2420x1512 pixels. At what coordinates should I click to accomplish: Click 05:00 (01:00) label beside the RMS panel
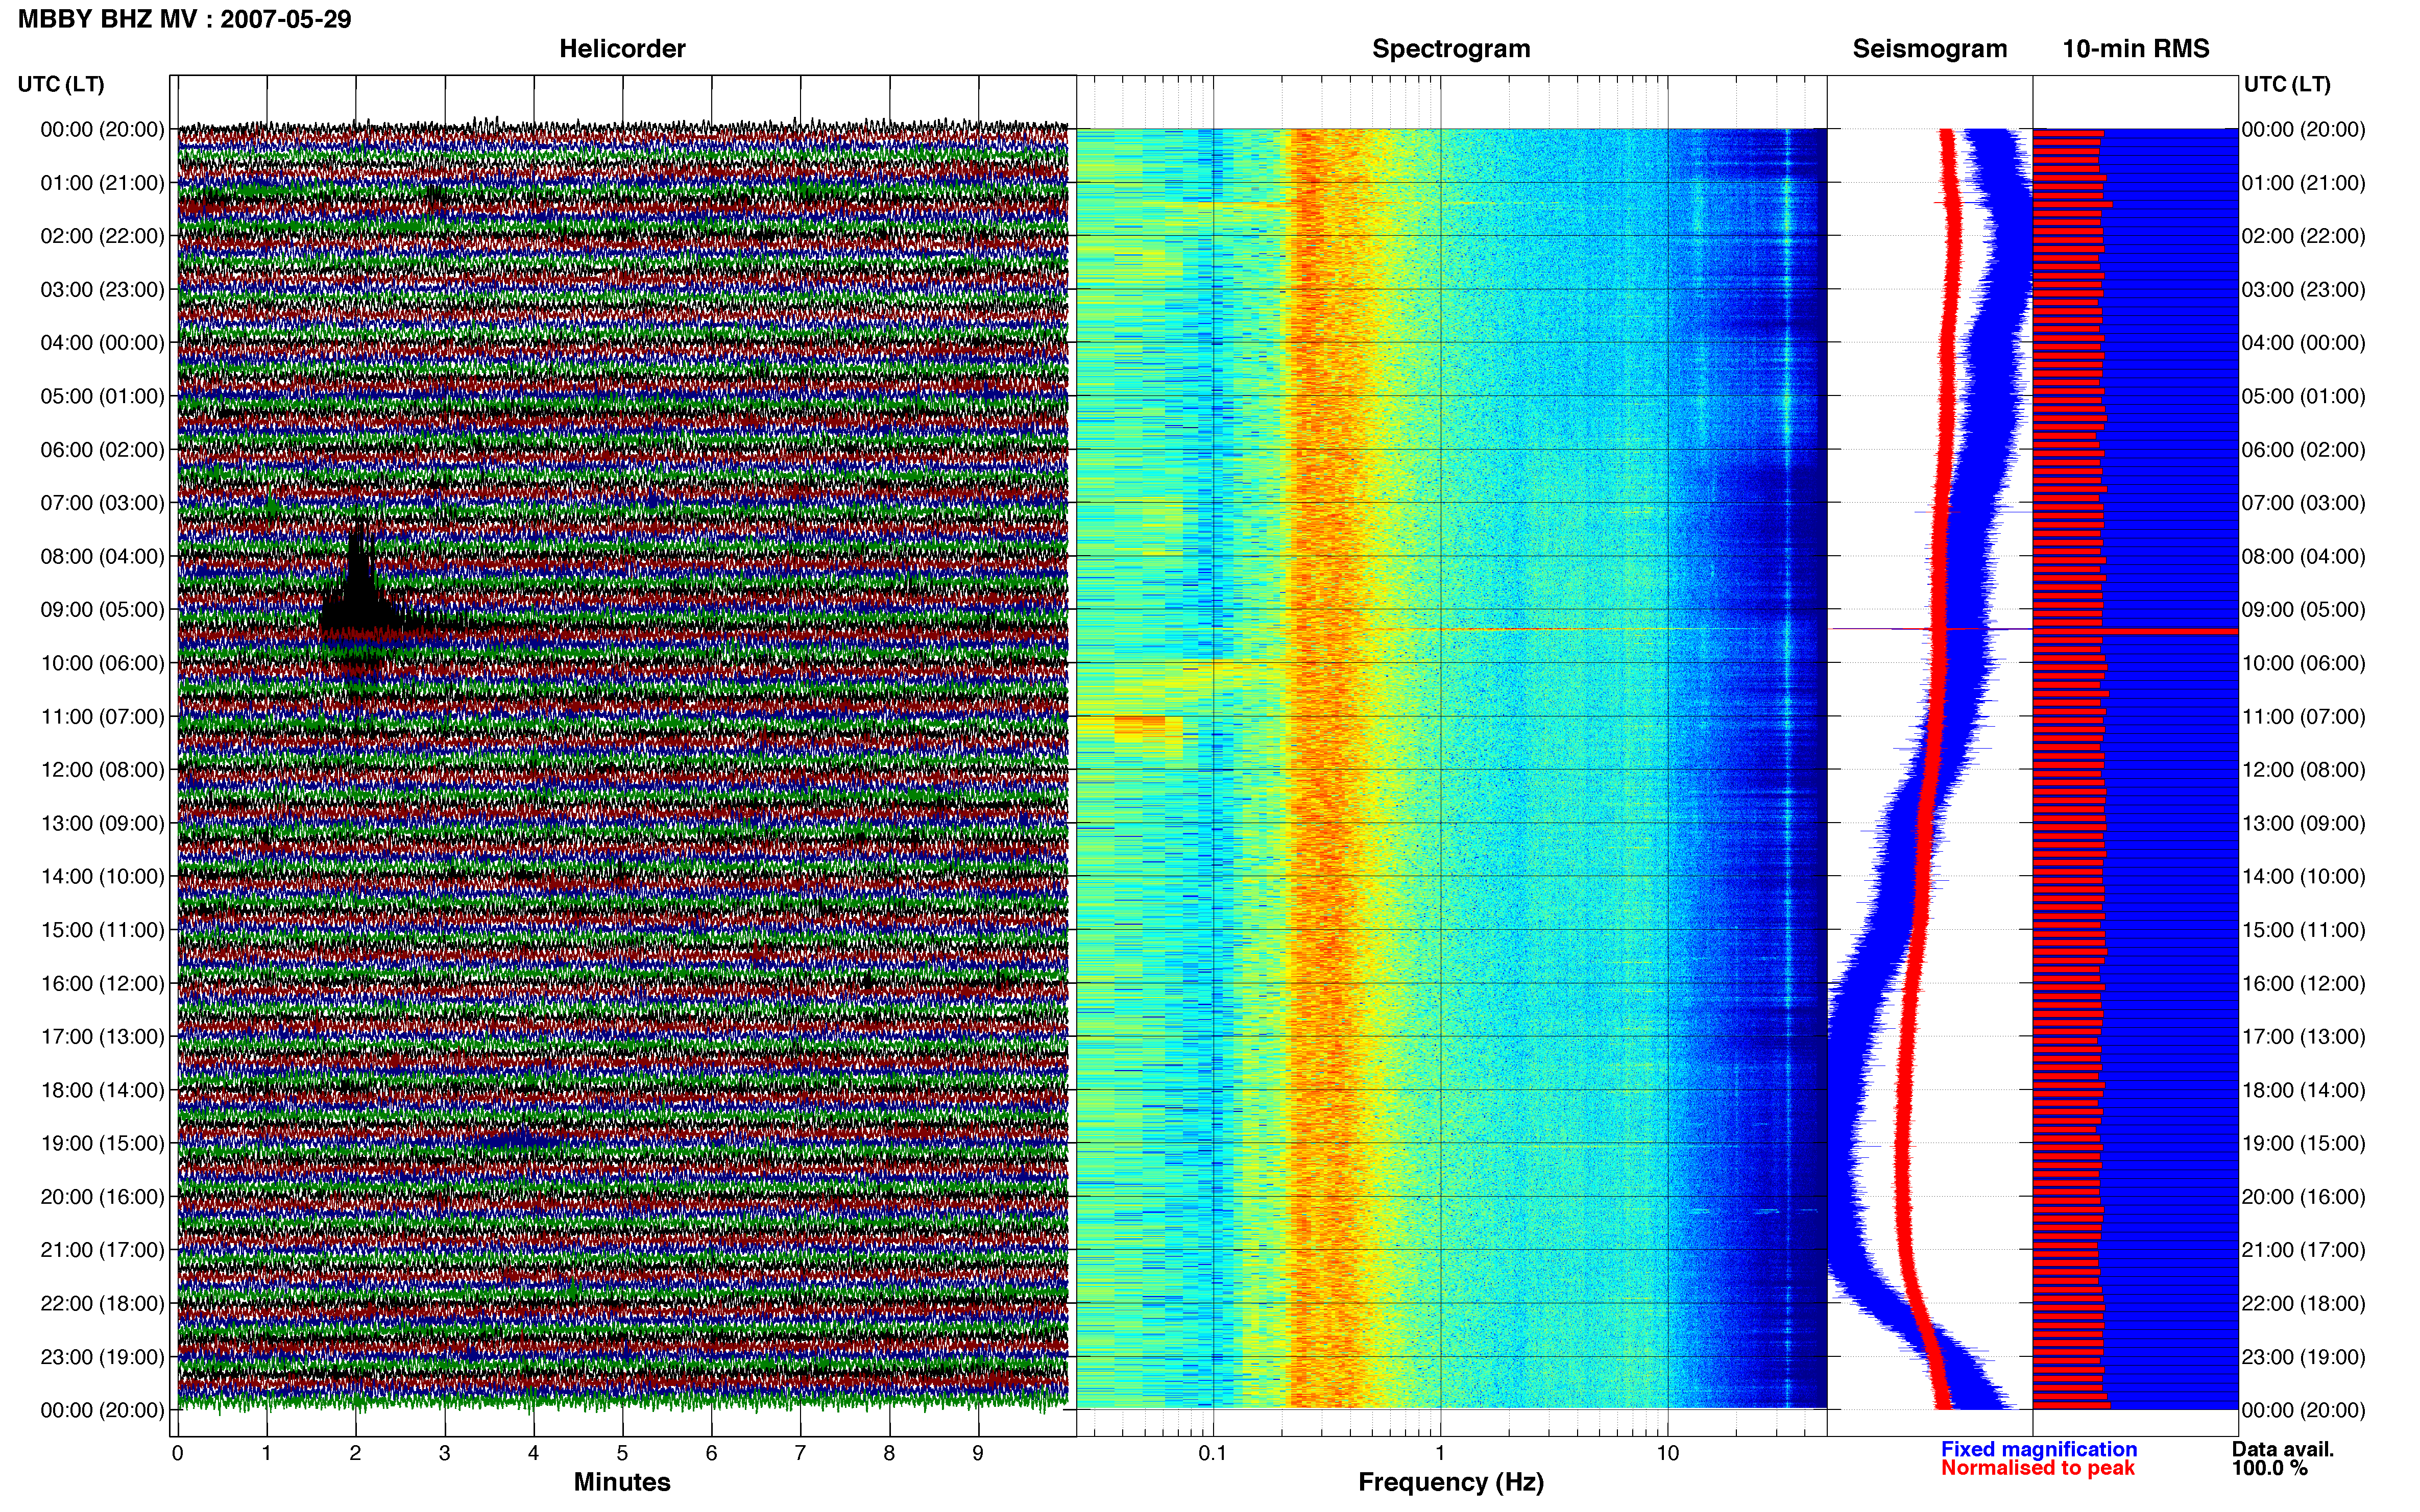pyautogui.click(x=2304, y=396)
